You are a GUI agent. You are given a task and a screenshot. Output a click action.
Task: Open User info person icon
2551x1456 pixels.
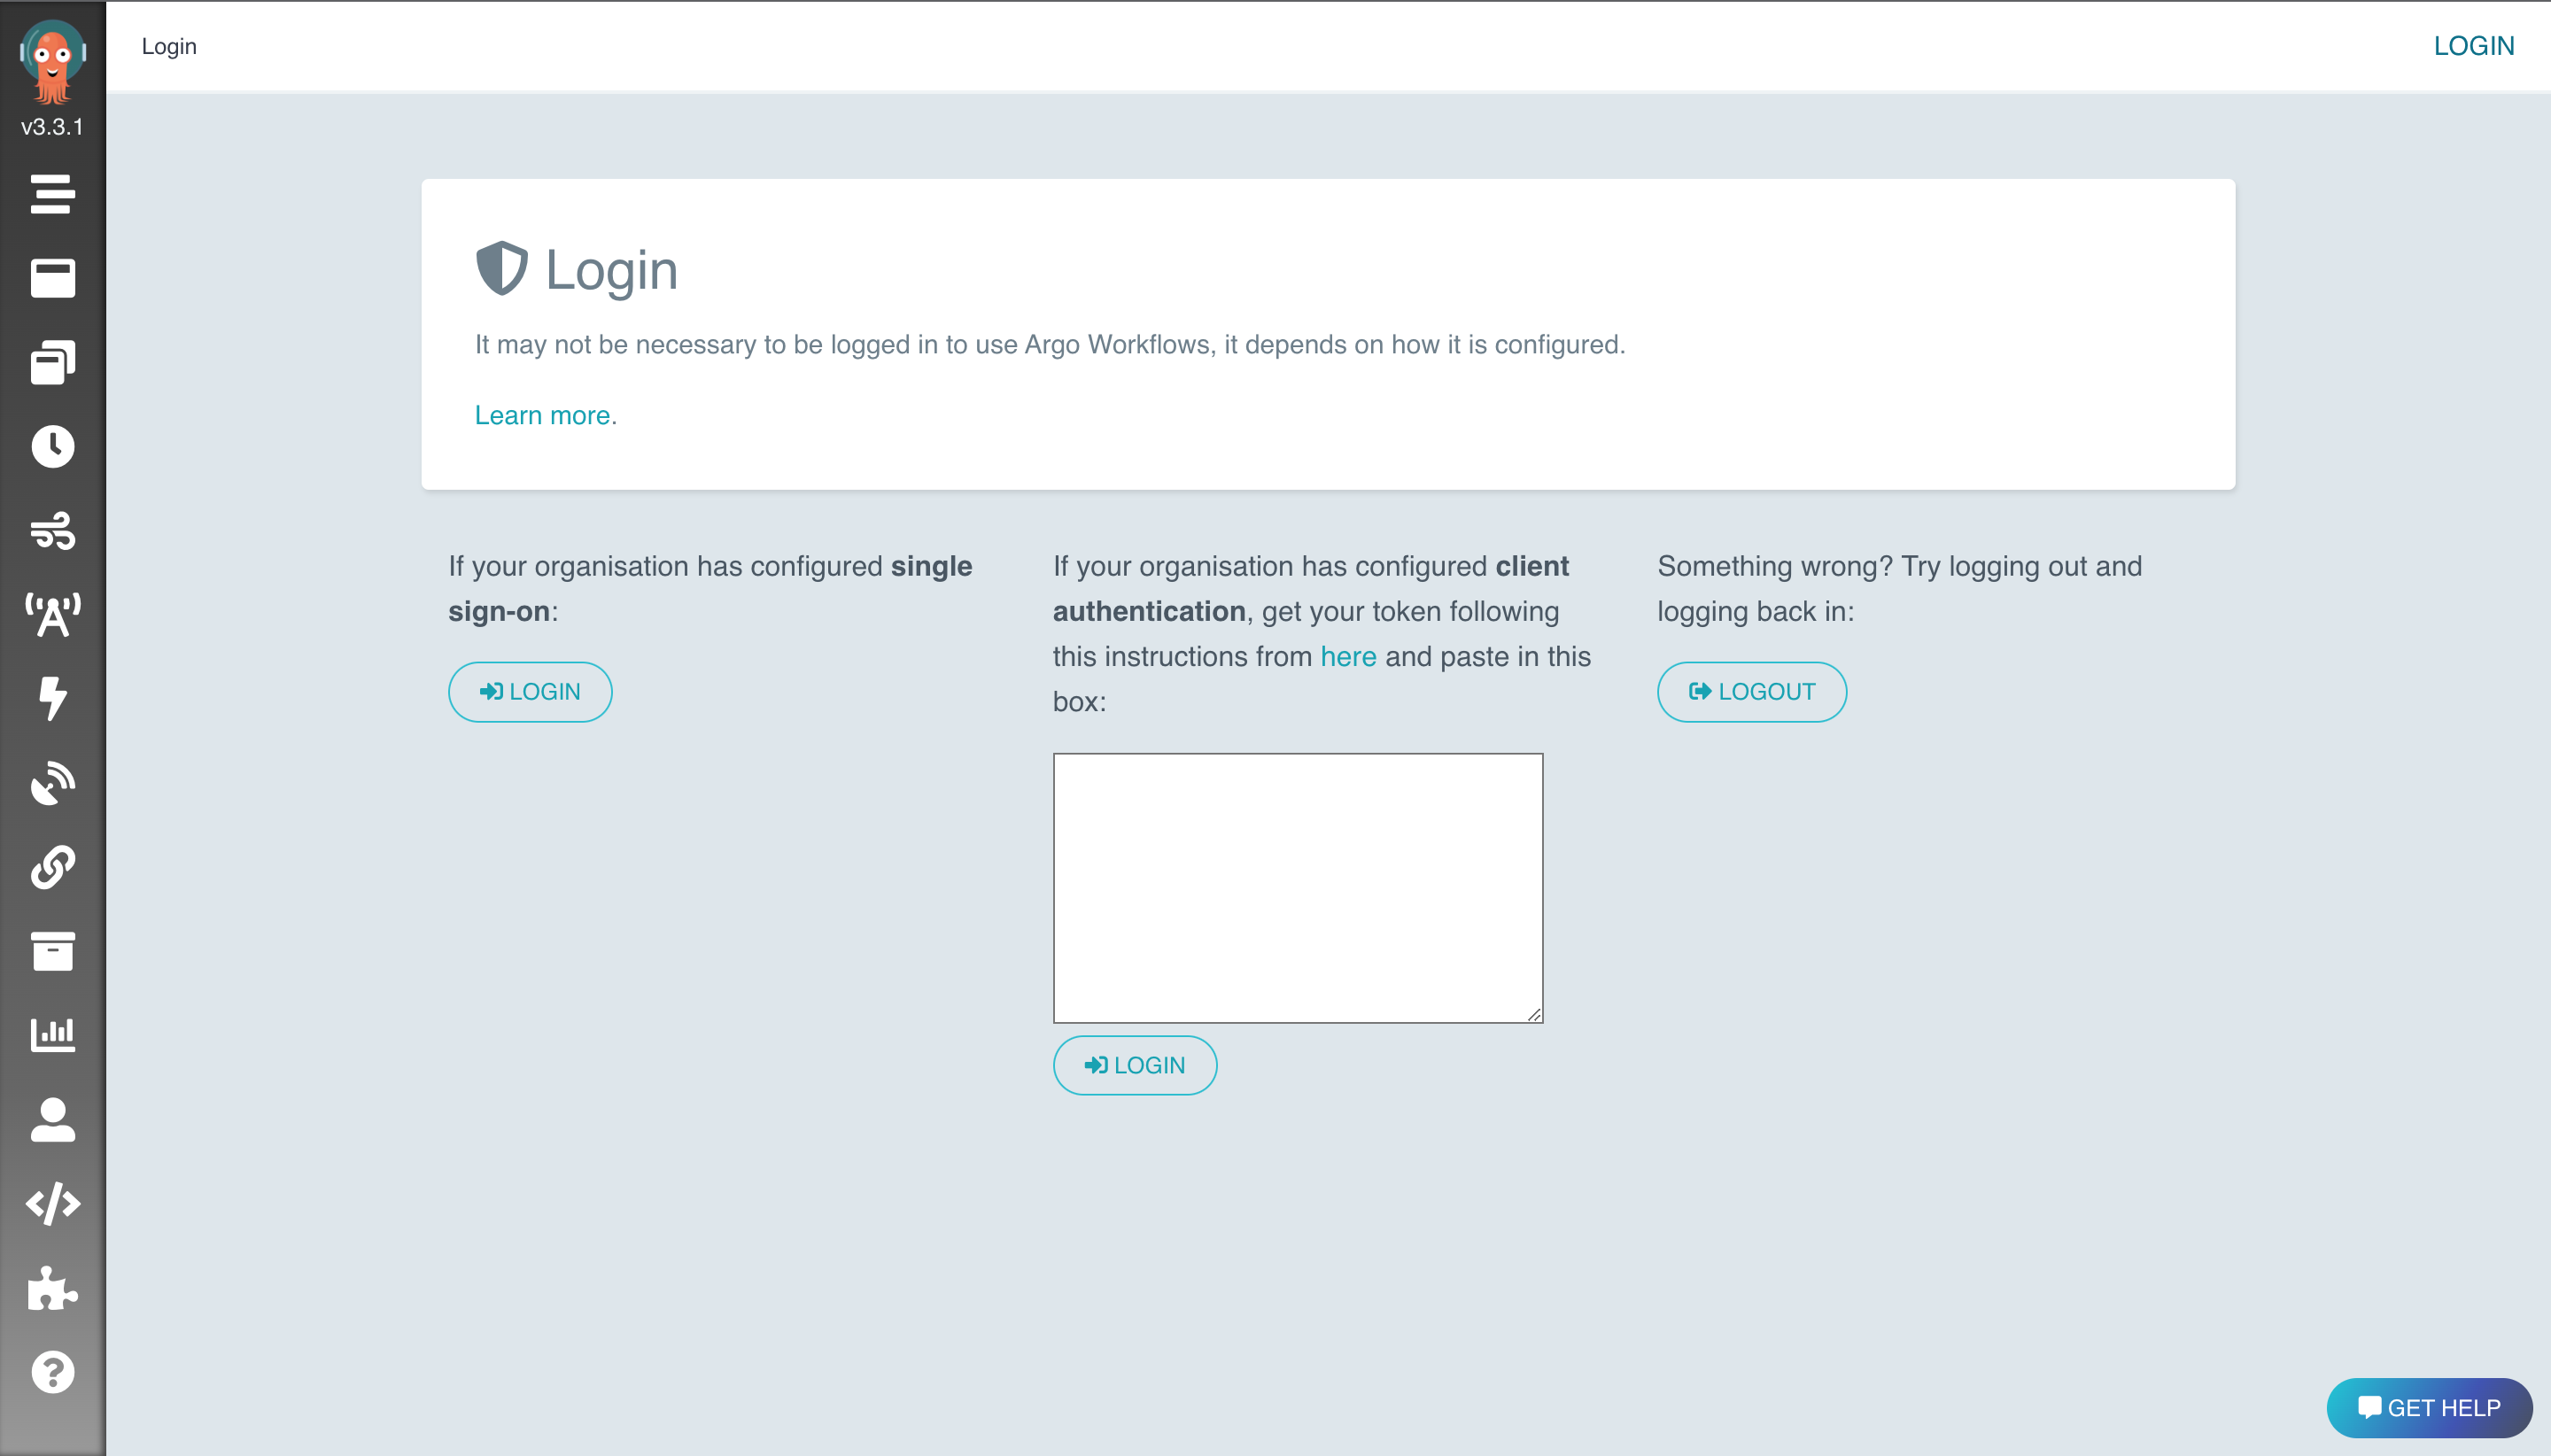[x=52, y=1120]
